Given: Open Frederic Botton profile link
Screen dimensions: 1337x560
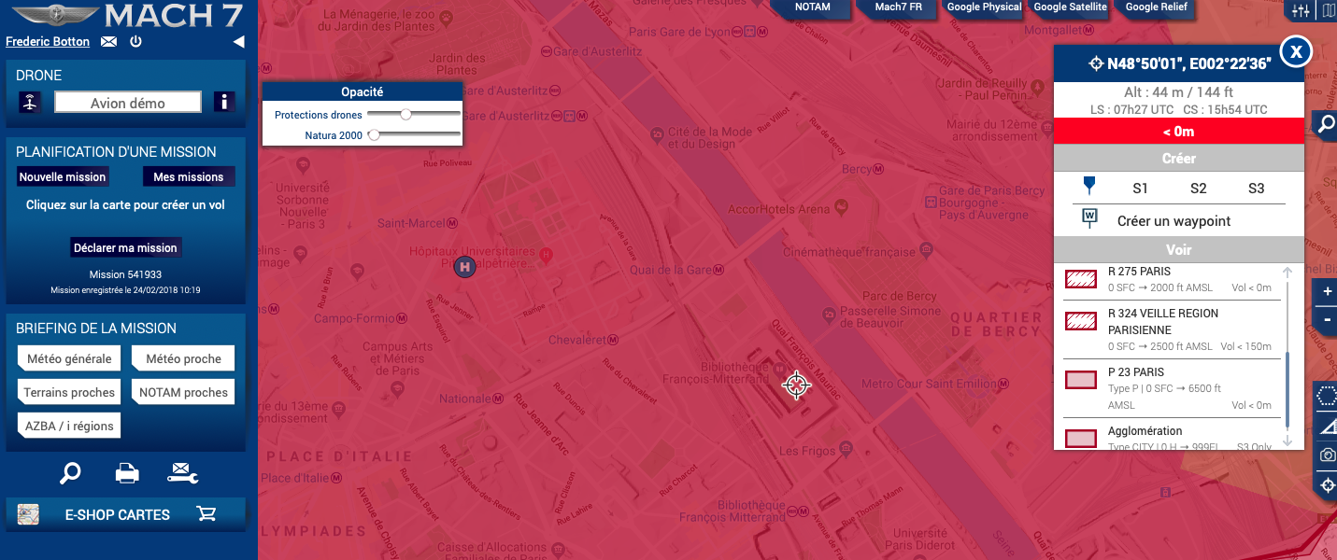Looking at the screenshot, I should (x=48, y=41).
